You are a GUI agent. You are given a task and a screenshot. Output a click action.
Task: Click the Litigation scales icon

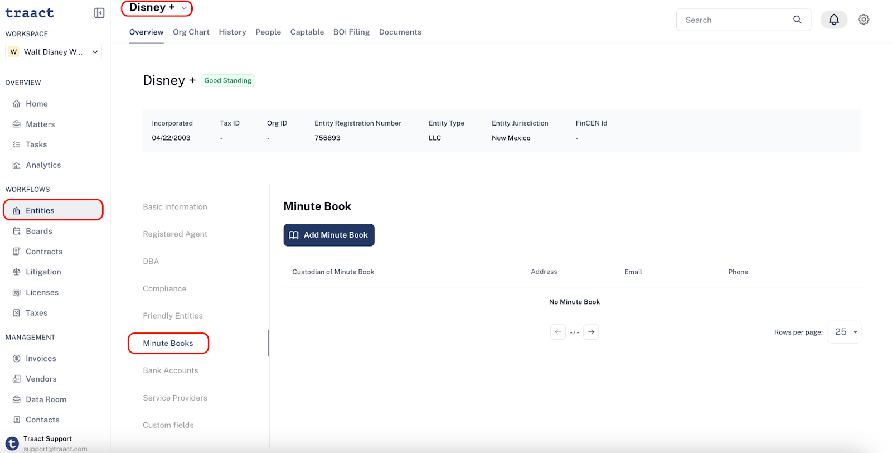pyautogui.click(x=17, y=272)
